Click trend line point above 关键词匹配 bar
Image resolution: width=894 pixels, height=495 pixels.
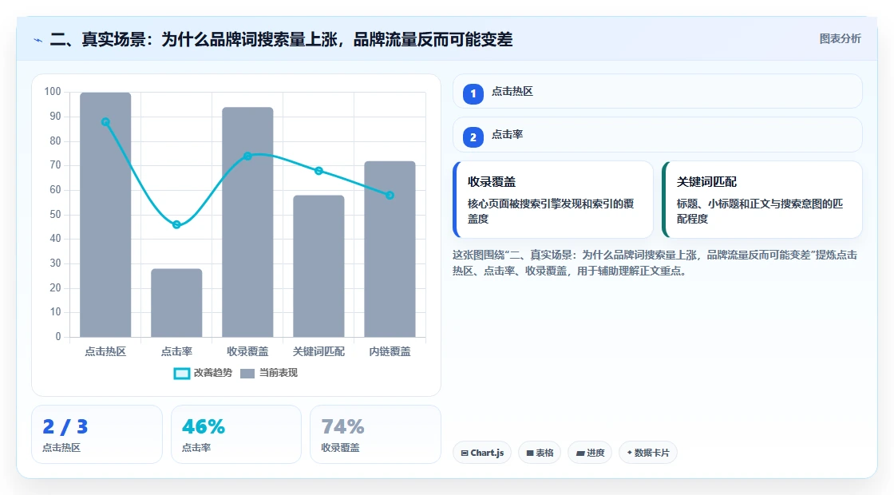tap(318, 171)
